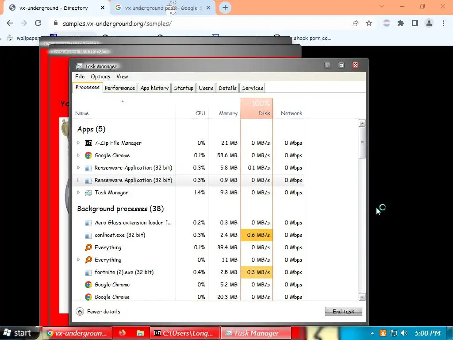This screenshot has width=453, height=340.
Task: Open Chrome's tab search dropdown arrow
Action: click(x=382, y=6)
